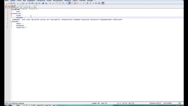Click the Redo arrow icon
The height and width of the screenshot is (106, 188).
39,3
